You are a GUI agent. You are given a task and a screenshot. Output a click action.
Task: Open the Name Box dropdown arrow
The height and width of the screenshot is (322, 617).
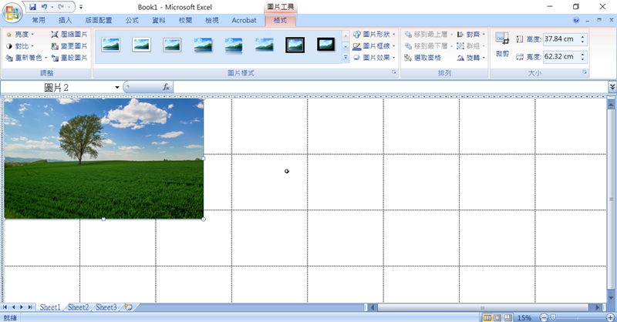[117, 87]
